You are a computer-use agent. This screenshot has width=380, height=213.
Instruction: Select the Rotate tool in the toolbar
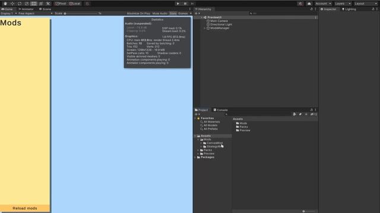coord(20,4)
